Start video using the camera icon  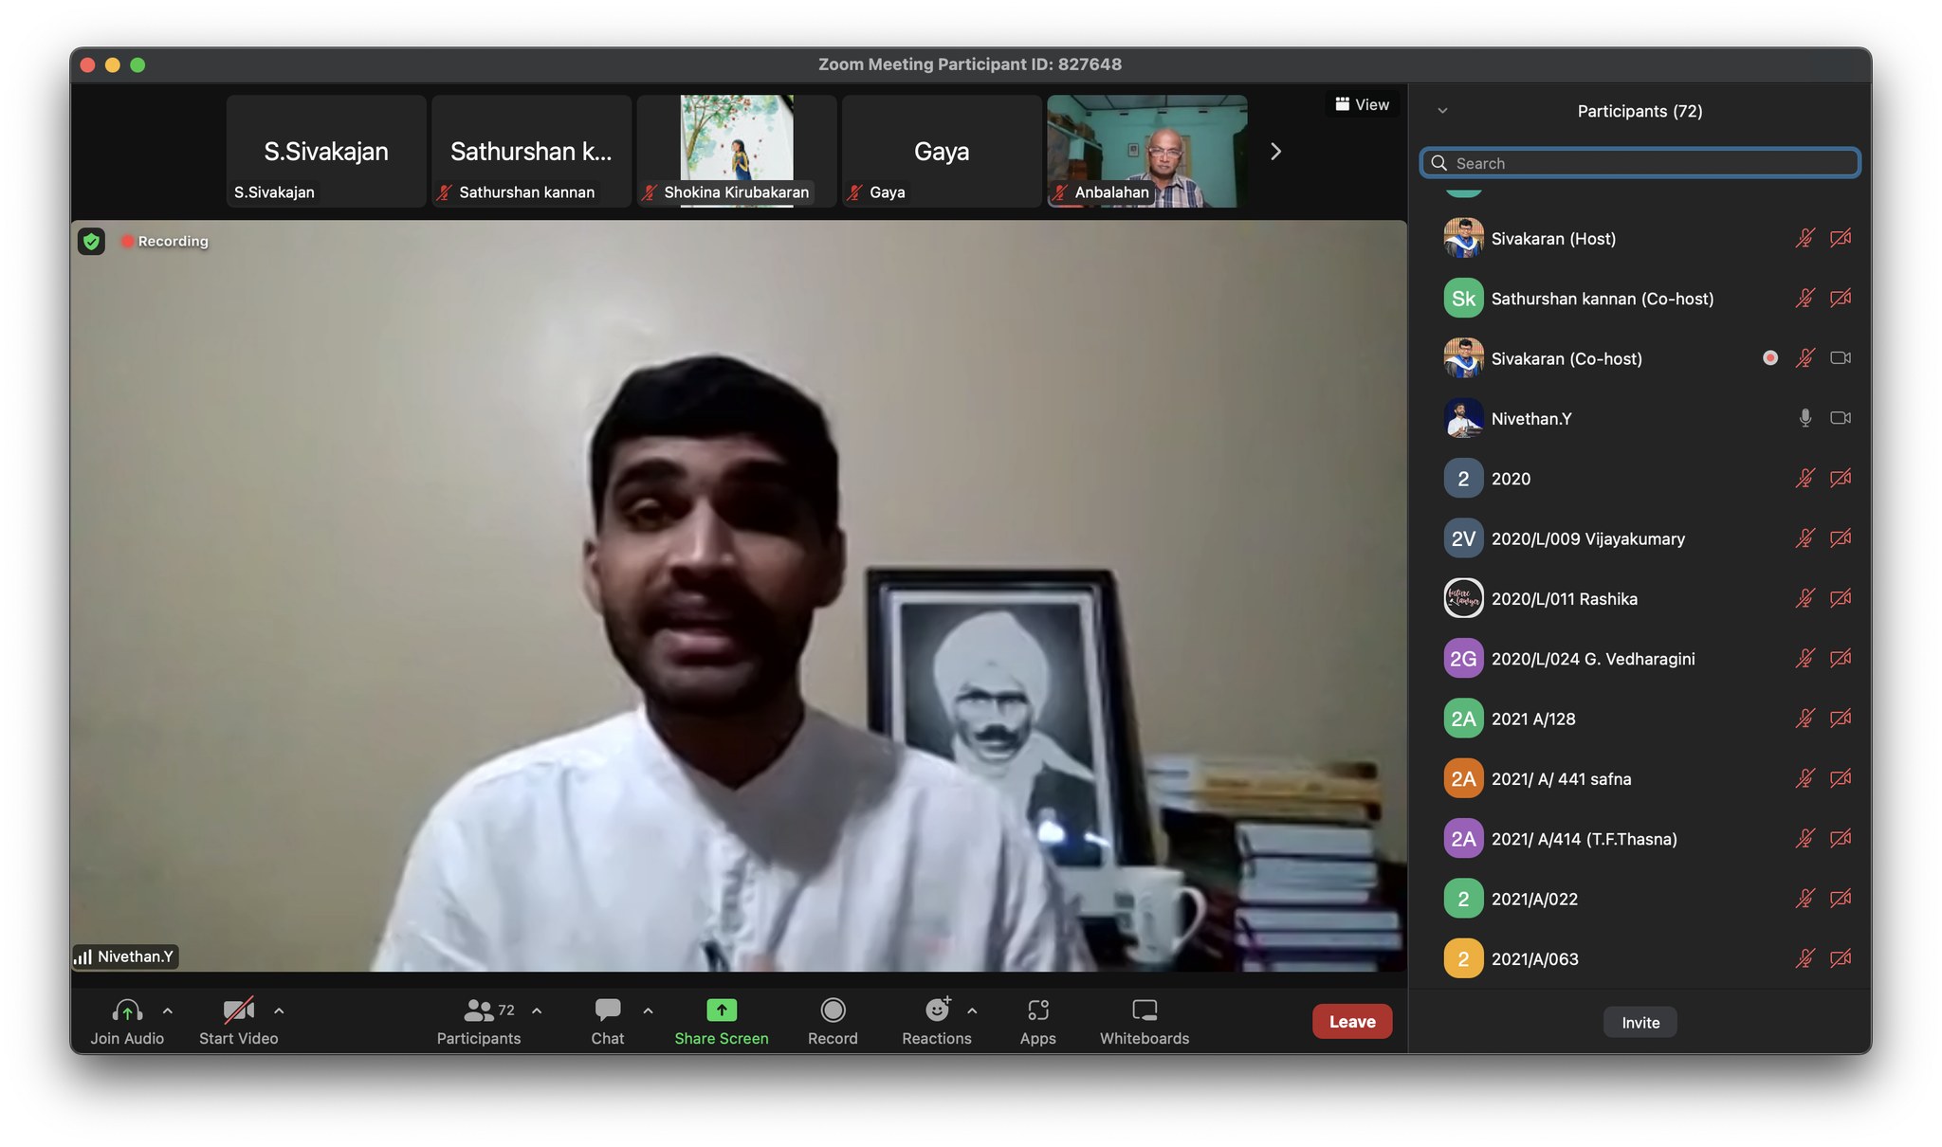pos(238,1010)
